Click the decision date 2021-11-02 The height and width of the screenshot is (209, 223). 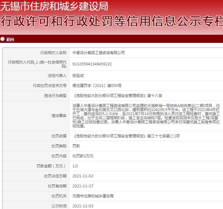pos(83,176)
